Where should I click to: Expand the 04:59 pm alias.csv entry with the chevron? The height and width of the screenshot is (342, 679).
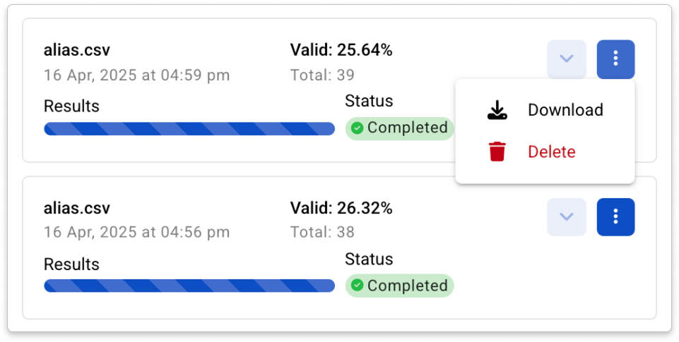click(x=566, y=59)
